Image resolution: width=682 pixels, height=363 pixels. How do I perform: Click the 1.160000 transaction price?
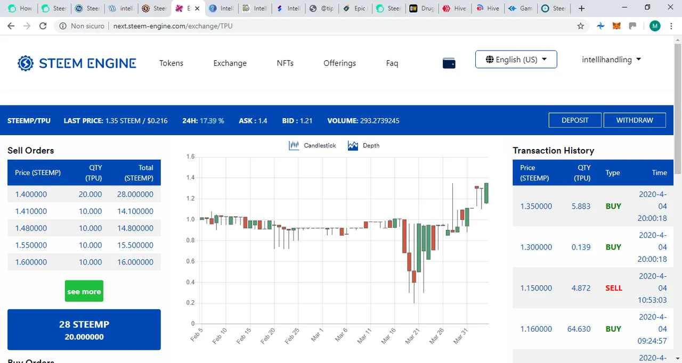pos(536,329)
